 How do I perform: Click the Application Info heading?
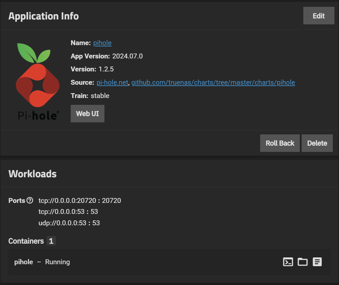point(43,16)
